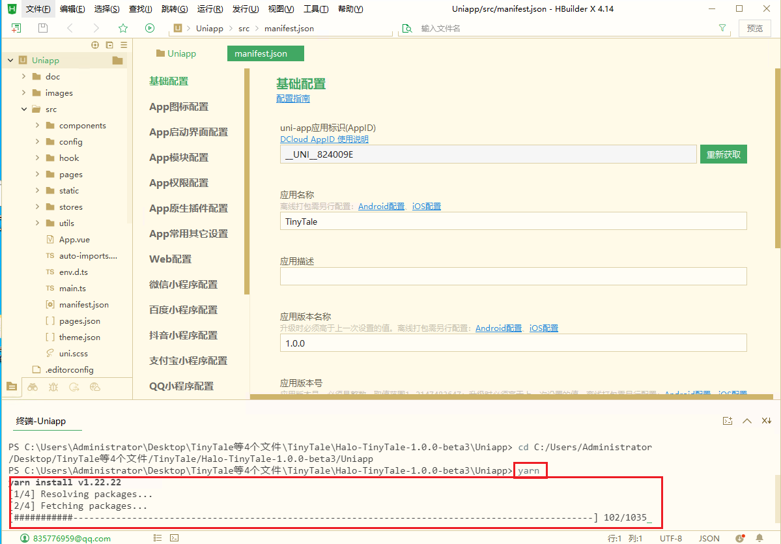The height and width of the screenshot is (544, 781).
Task: Select App模块配置 section
Action: pyautogui.click(x=179, y=158)
